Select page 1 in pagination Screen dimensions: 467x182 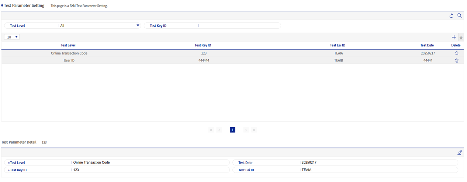click(x=232, y=130)
